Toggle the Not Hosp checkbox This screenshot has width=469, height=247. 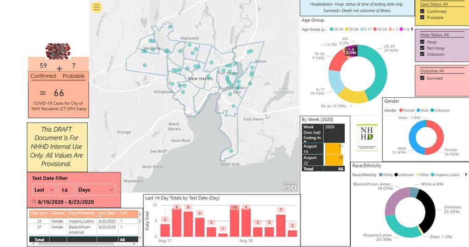423,48
